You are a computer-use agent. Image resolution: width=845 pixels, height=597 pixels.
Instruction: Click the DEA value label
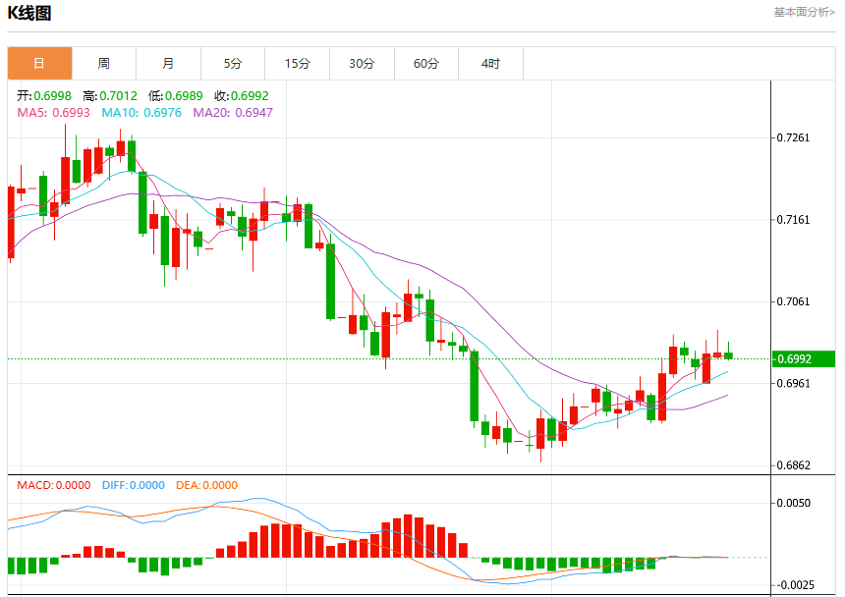[x=206, y=485]
